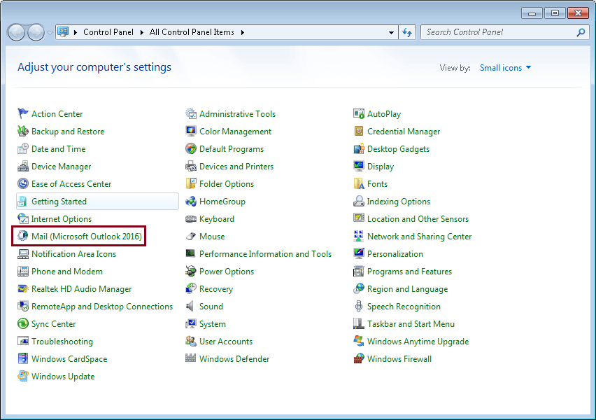Open Desktop Gadgets link

point(398,148)
